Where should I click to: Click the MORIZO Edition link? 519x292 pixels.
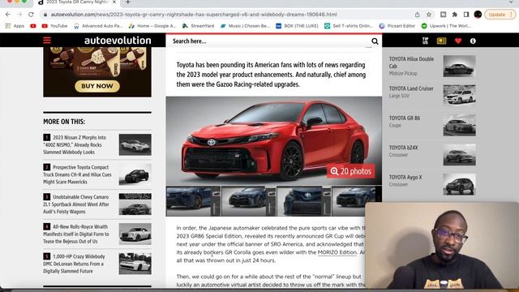click(x=337, y=252)
